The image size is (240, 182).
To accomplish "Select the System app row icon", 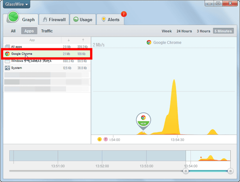I will pyautogui.click(x=7, y=68).
